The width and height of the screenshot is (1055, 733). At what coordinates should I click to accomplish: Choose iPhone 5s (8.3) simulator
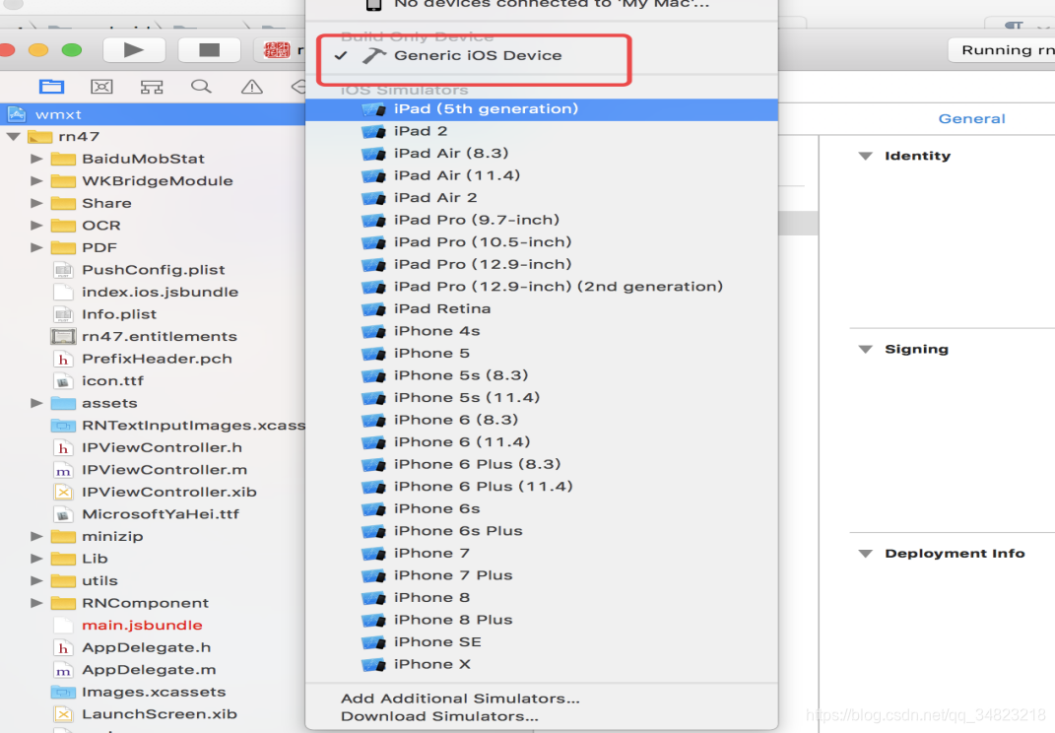click(542, 375)
